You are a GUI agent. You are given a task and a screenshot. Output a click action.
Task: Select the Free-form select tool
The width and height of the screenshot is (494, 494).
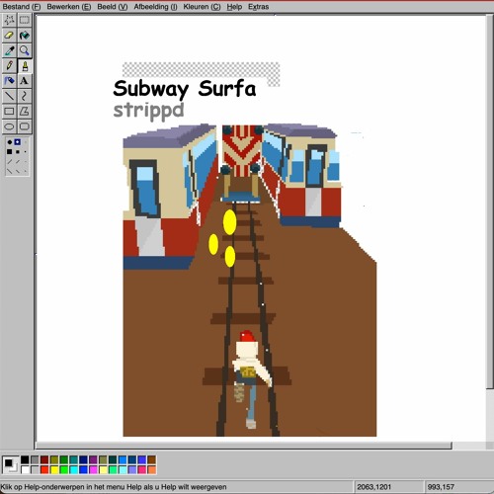[x=9, y=20]
